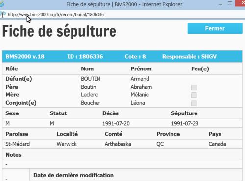245x181 pixels.
Task: Click the Paroisse value St-Médard
Action: (x=18, y=144)
